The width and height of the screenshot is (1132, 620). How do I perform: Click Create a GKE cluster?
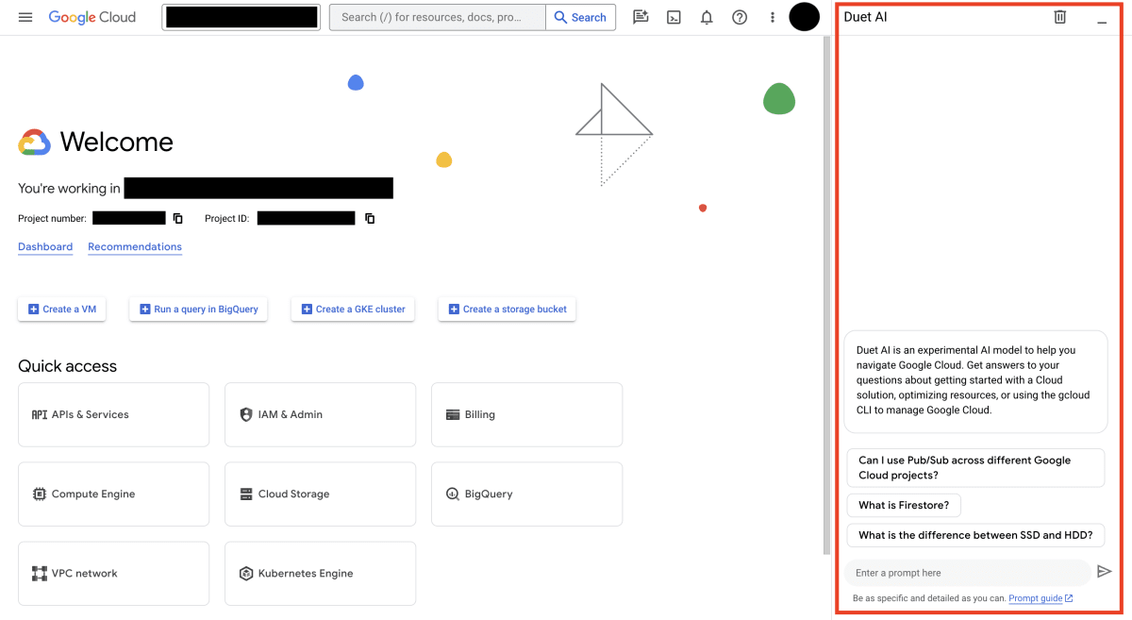click(x=353, y=309)
